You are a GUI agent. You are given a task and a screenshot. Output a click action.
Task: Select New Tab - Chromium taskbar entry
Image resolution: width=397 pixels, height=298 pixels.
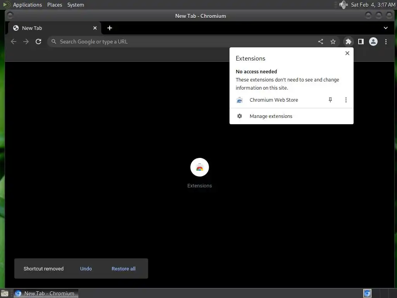(x=46, y=293)
